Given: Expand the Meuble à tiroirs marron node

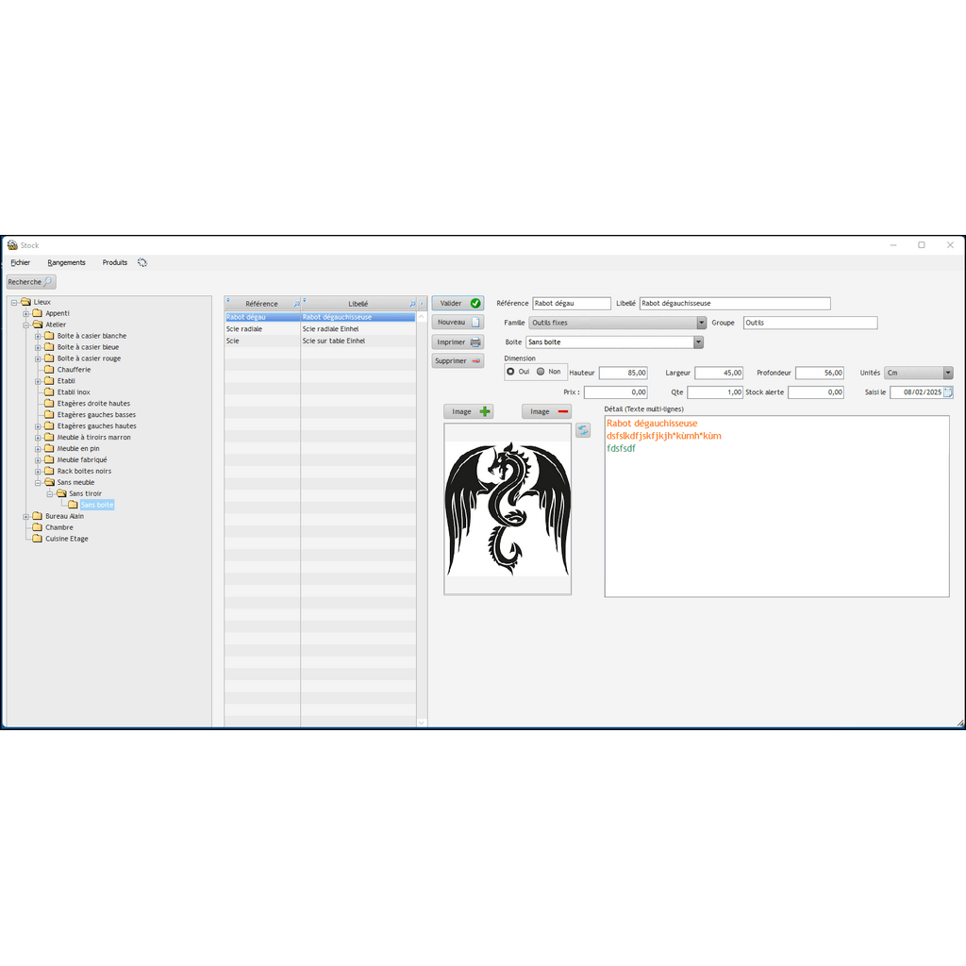Looking at the screenshot, I should [38, 438].
